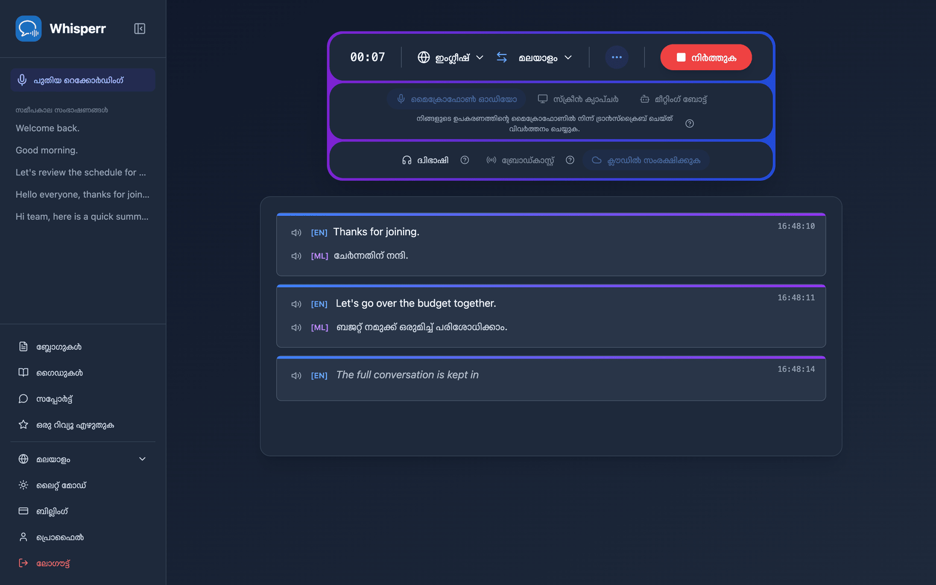Click the logout arrow icon
Image resolution: width=936 pixels, height=585 pixels.
tap(23, 563)
